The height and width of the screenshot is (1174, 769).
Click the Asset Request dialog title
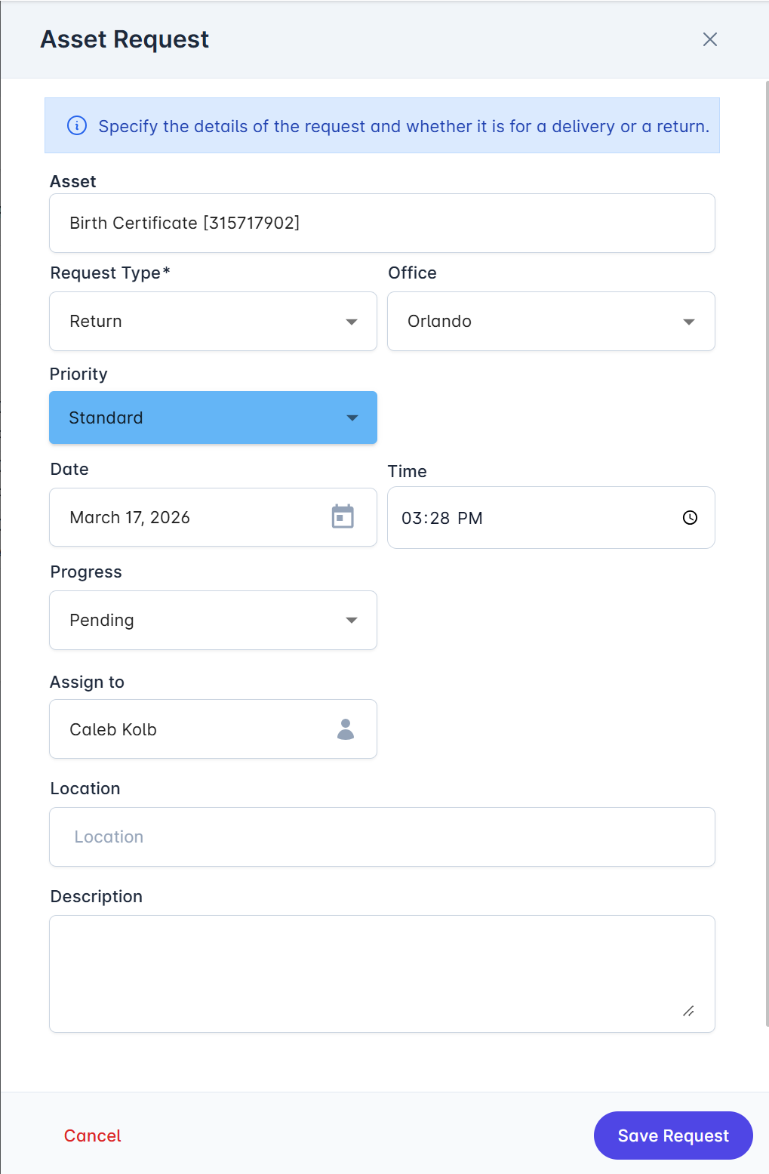125,39
